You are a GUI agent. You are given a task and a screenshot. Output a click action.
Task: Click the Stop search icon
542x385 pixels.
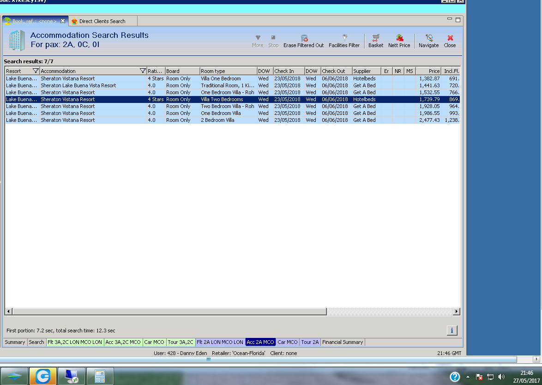(273, 41)
